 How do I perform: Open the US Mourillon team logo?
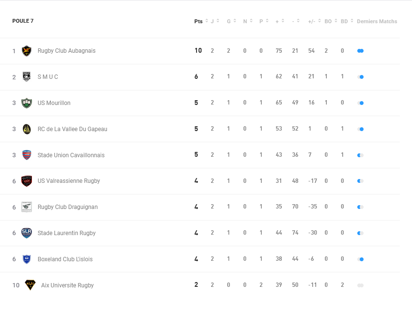[27, 103]
